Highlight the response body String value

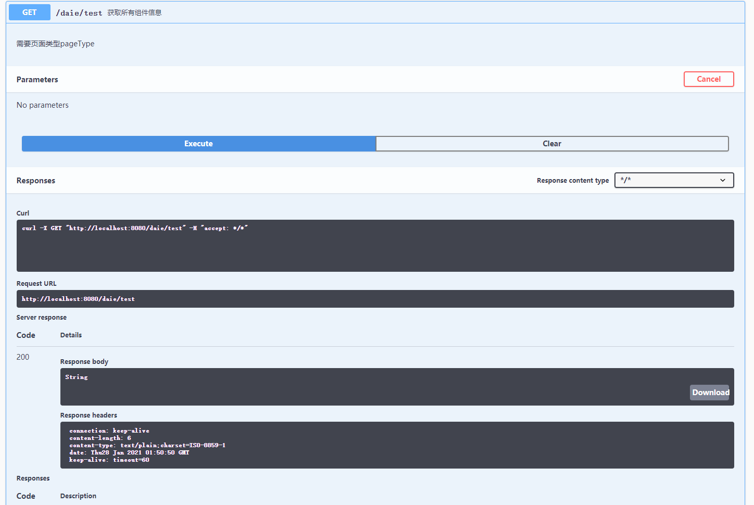tap(76, 376)
